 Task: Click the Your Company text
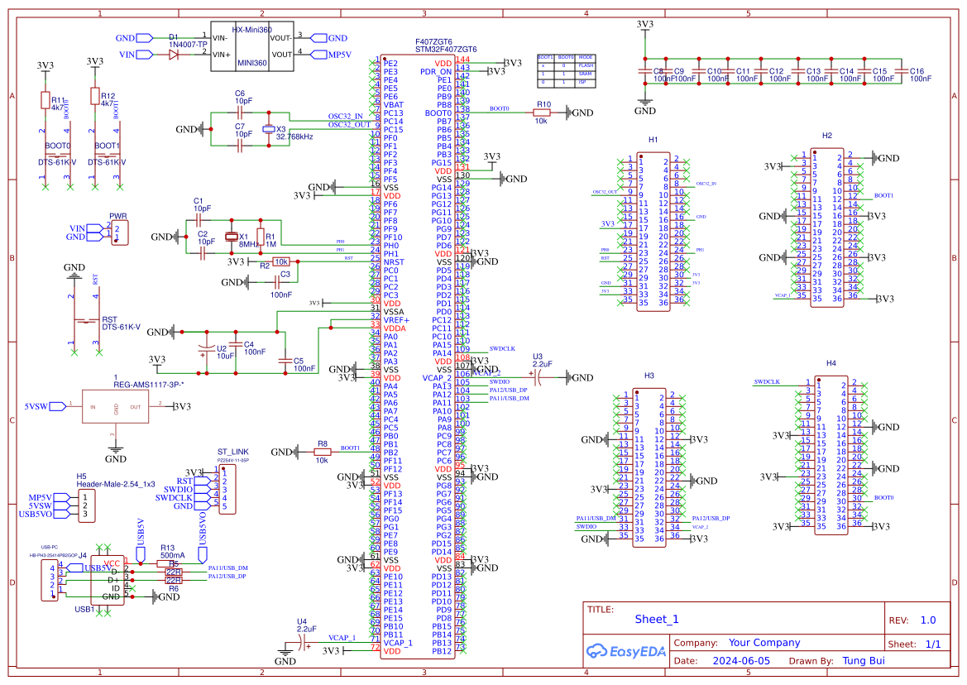[x=762, y=641]
